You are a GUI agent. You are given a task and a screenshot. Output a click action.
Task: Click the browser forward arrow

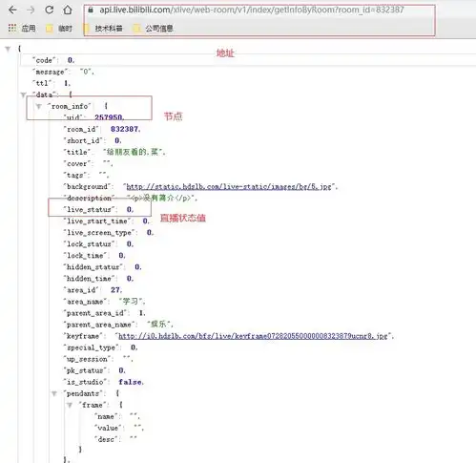pyautogui.click(x=31, y=11)
